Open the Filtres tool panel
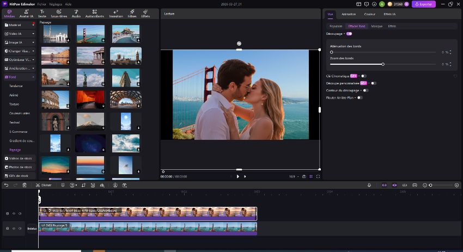This screenshot has width=463, height=252. tap(131, 13)
